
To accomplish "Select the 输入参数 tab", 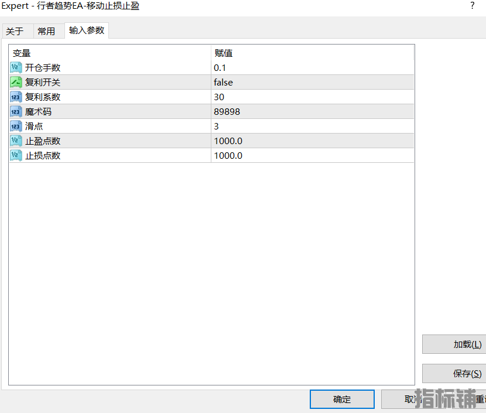I will point(86,31).
